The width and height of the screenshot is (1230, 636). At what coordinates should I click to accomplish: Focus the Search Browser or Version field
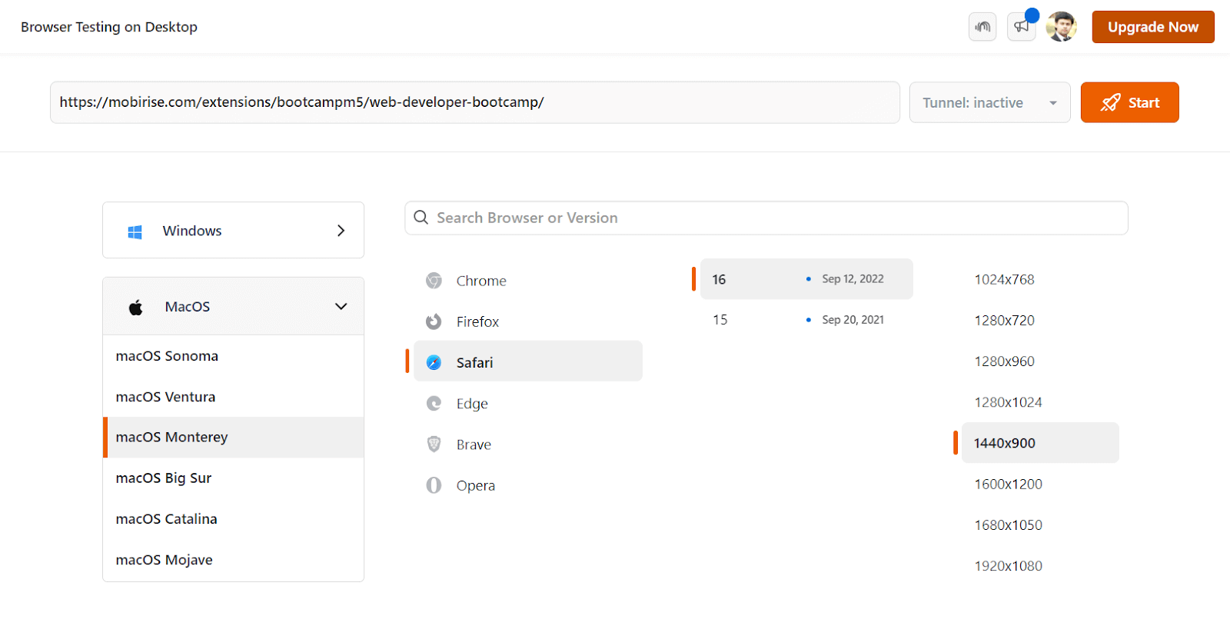[x=766, y=218]
